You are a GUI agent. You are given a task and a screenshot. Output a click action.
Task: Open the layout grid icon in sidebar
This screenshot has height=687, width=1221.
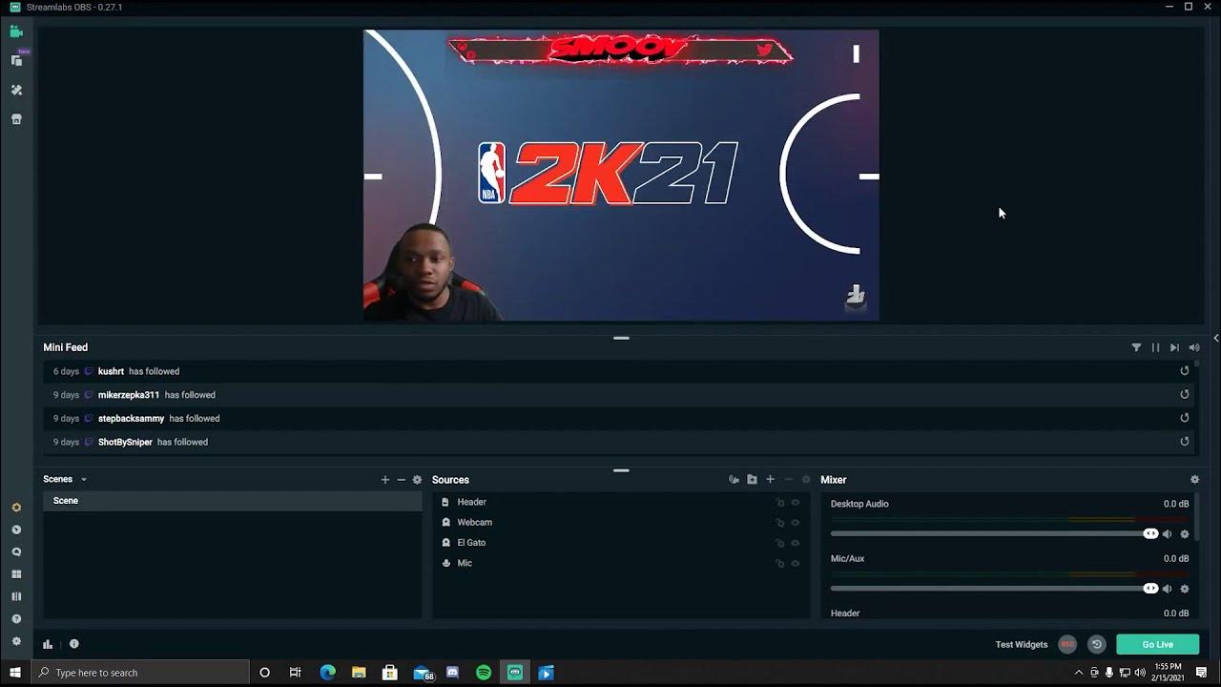16,574
